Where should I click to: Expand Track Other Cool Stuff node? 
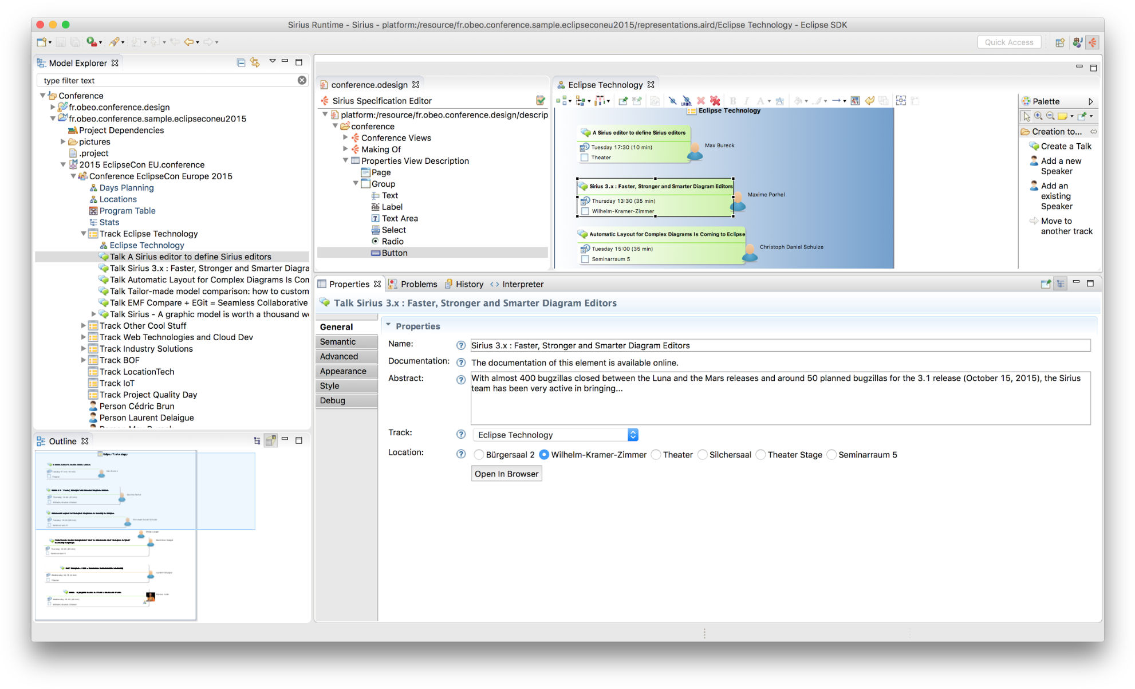point(84,326)
